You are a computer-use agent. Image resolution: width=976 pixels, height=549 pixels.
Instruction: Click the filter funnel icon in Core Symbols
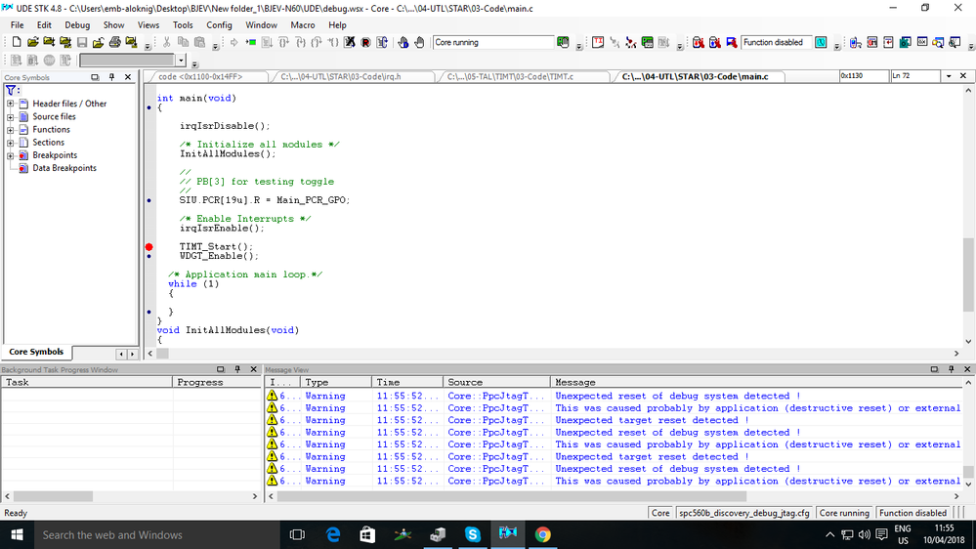[x=11, y=90]
